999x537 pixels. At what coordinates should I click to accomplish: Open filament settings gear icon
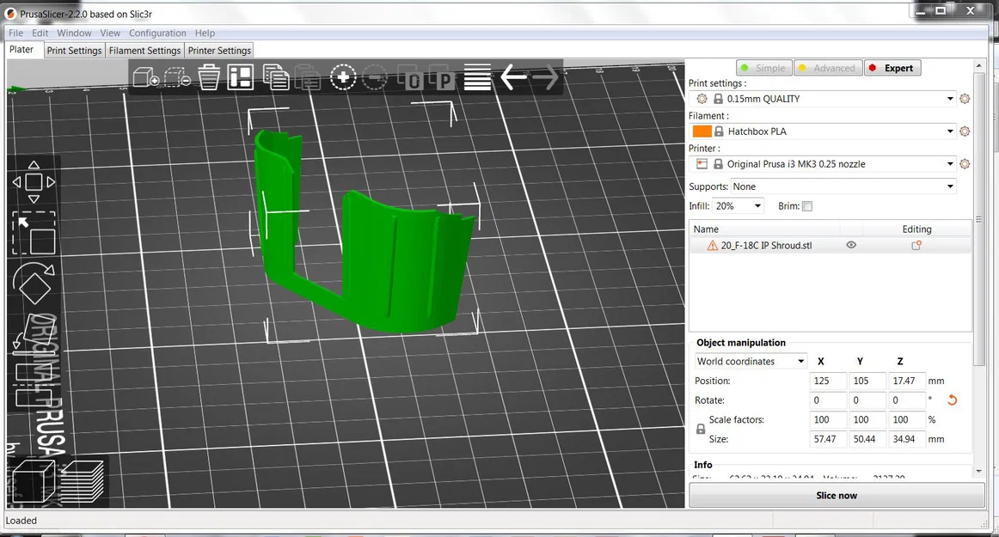click(x=965, y=131)
